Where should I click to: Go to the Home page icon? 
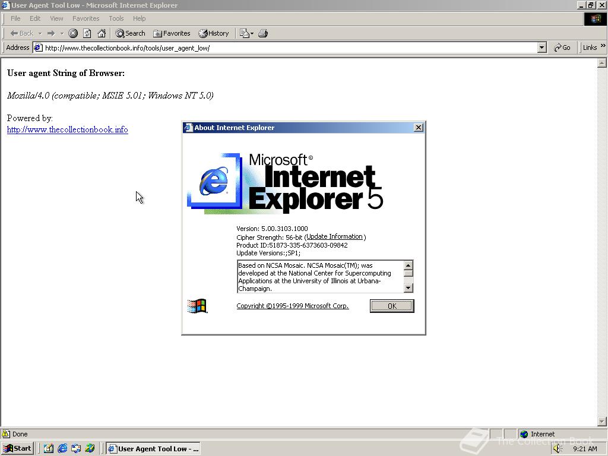(102, 33)
